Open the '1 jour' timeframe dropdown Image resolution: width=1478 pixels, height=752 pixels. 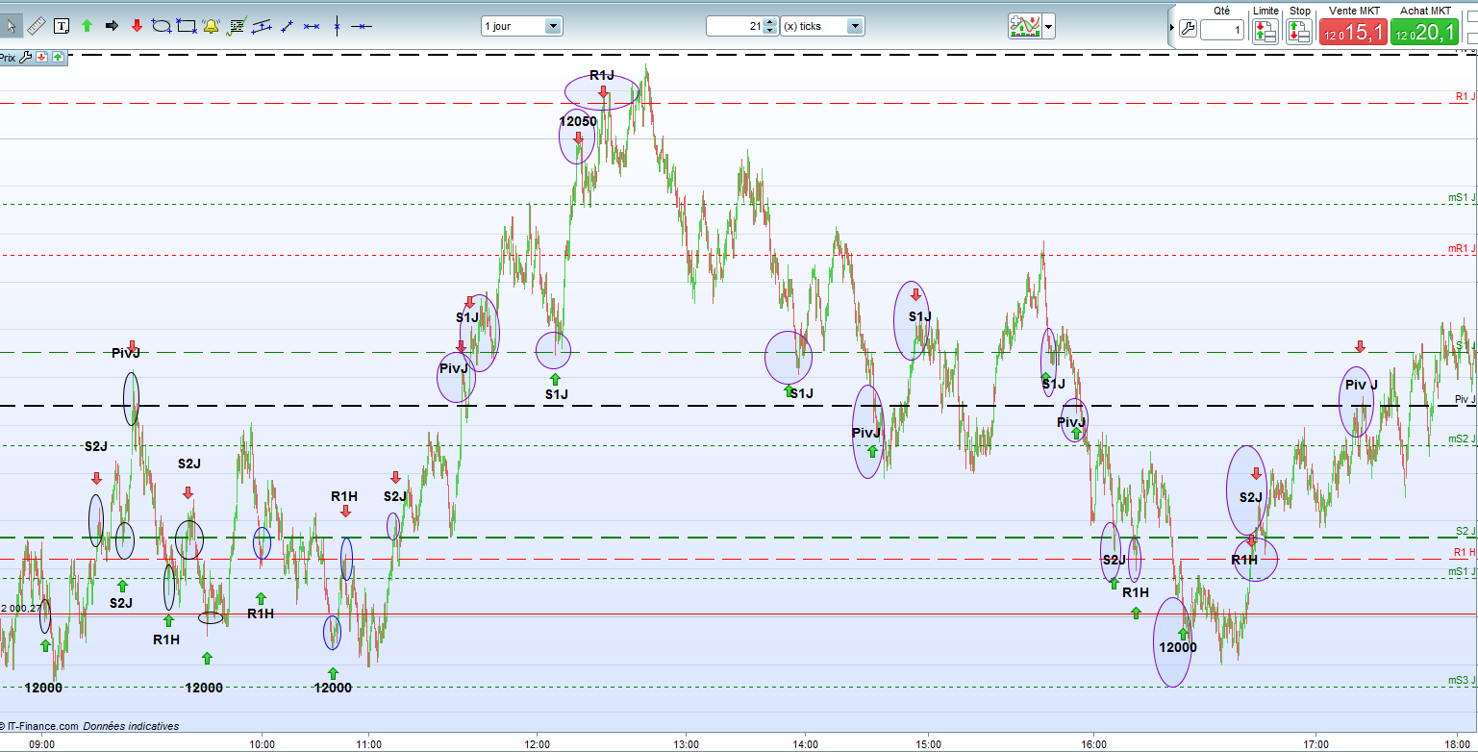521,26
